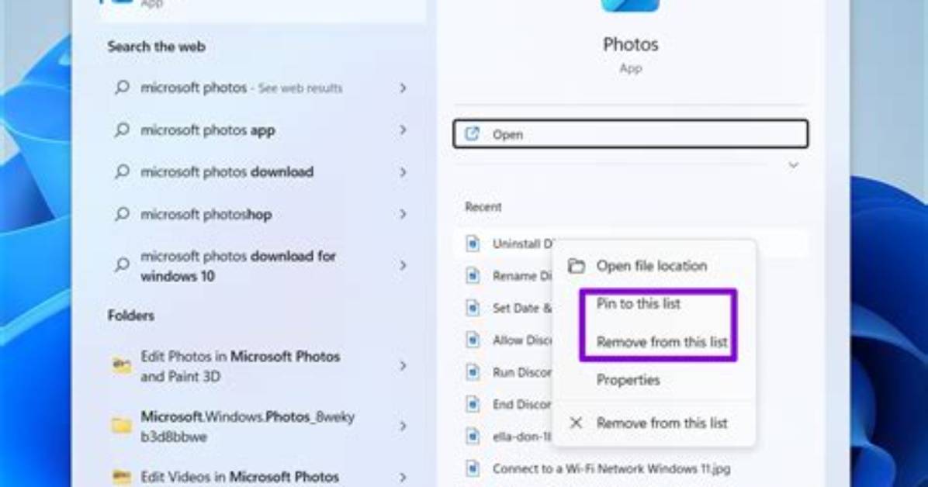Select "Remove from this list" text beside X icon

click(662, 423)
